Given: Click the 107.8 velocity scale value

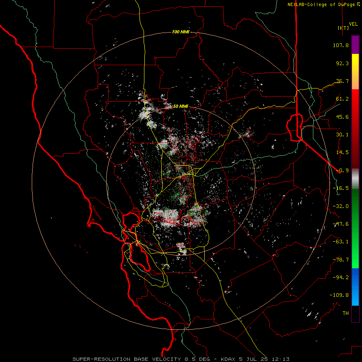Looking at the screenshot, I should coord(341,45).
